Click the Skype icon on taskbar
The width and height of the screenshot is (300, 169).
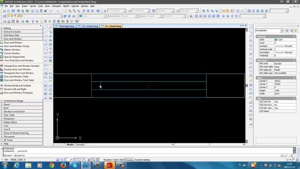point(75,165)
